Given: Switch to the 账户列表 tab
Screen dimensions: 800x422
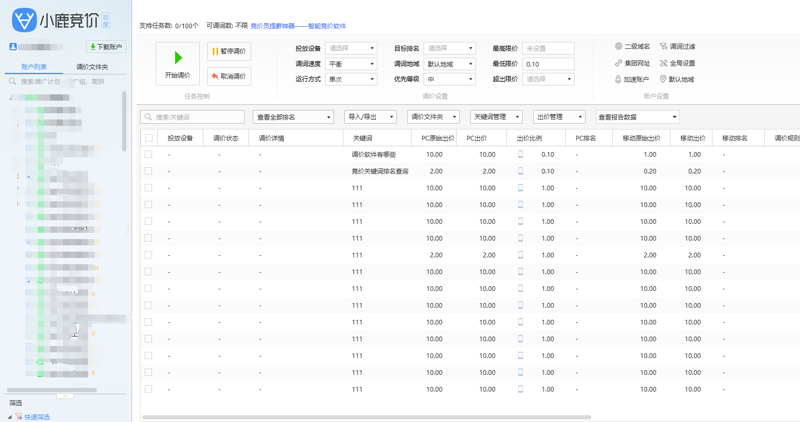Looking at the screenshot, I should coord(34,67).
